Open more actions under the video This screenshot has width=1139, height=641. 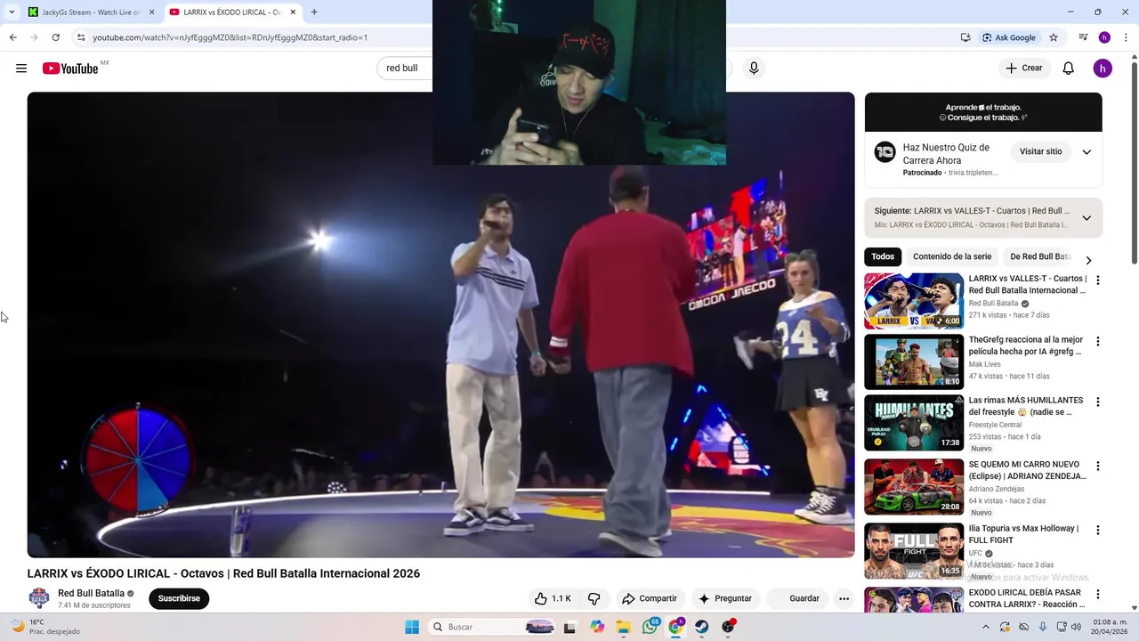tap(844, 598)
